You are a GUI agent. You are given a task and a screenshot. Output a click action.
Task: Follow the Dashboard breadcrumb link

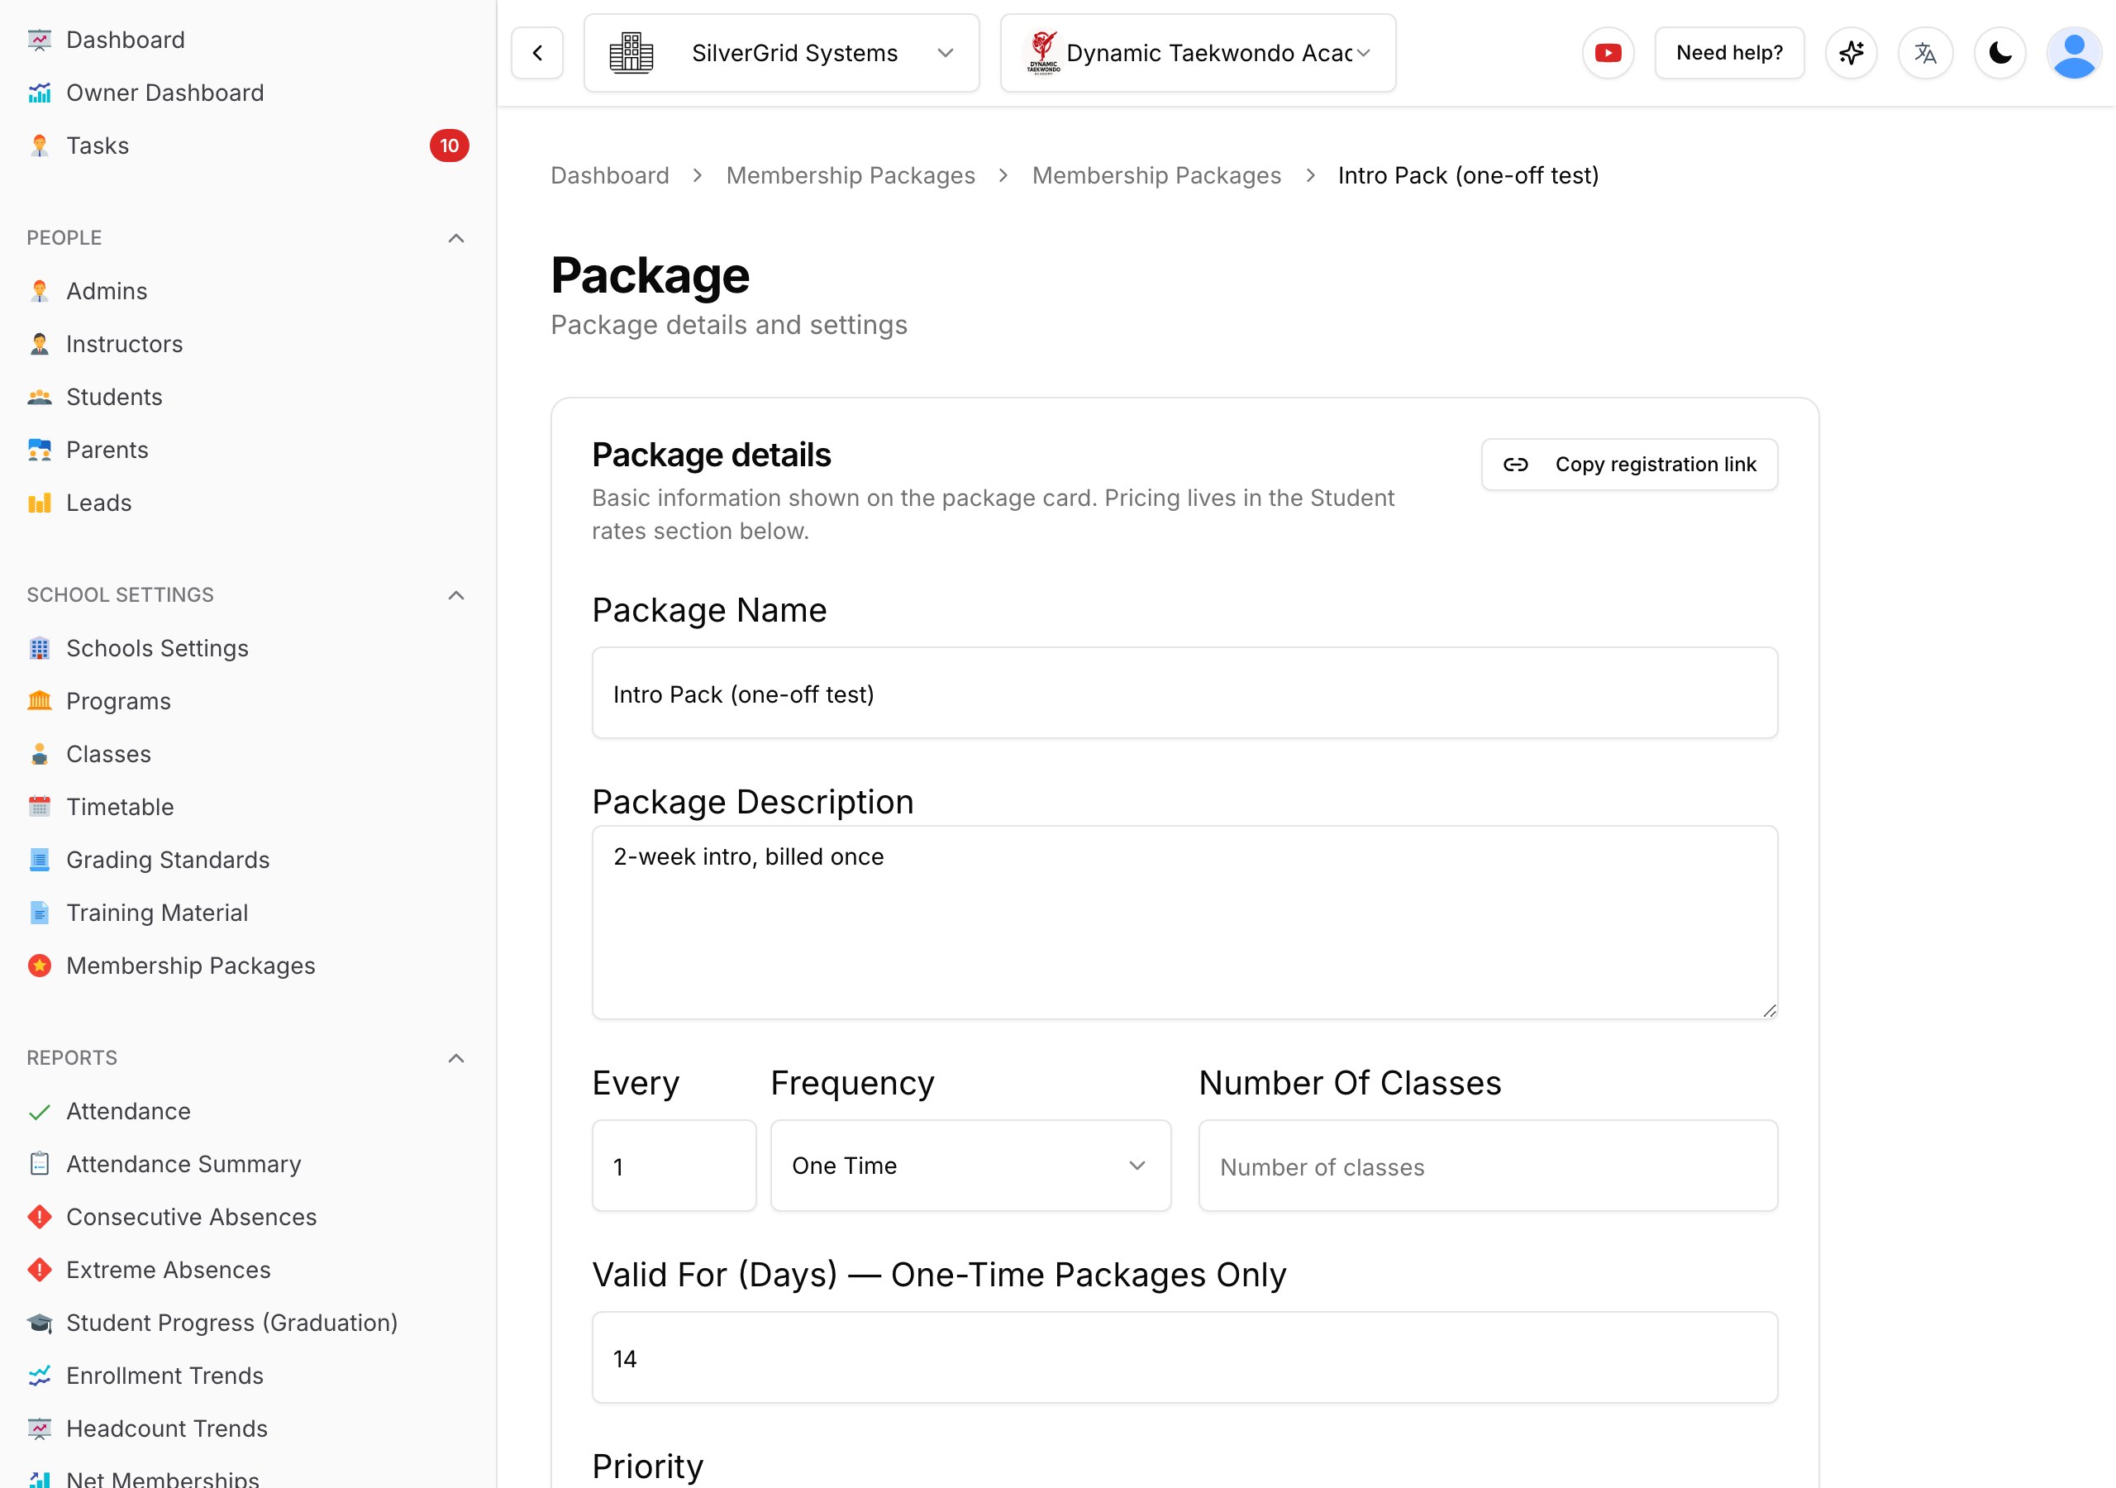[609, 175]
